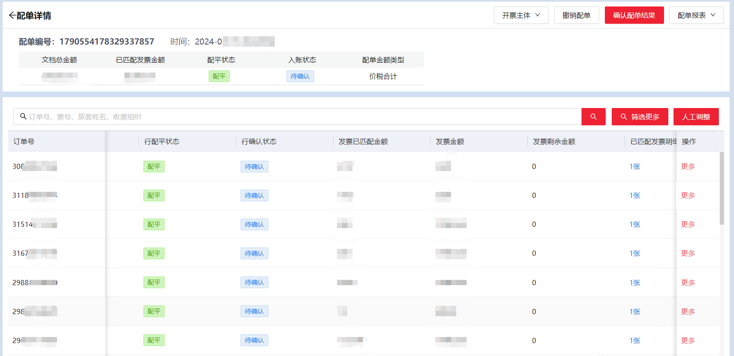Open 1张 invoice link for order 3167
734x356 pixels.
coord(635,253)
